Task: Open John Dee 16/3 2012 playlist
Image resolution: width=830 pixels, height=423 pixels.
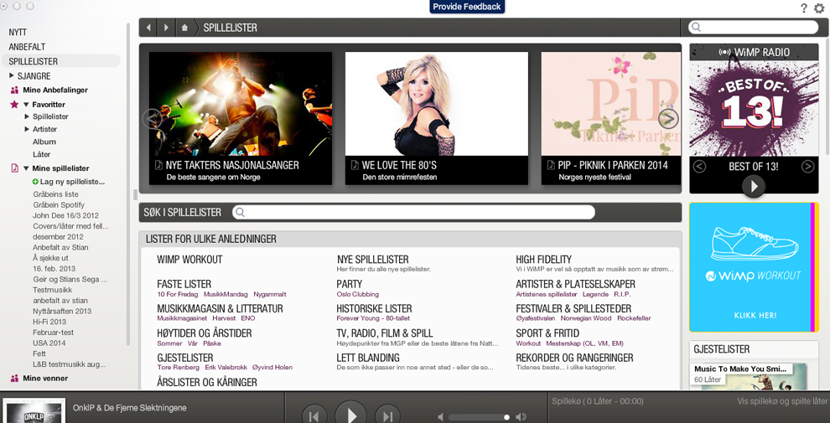Action: pyautogui.click(x=65, y=215)
